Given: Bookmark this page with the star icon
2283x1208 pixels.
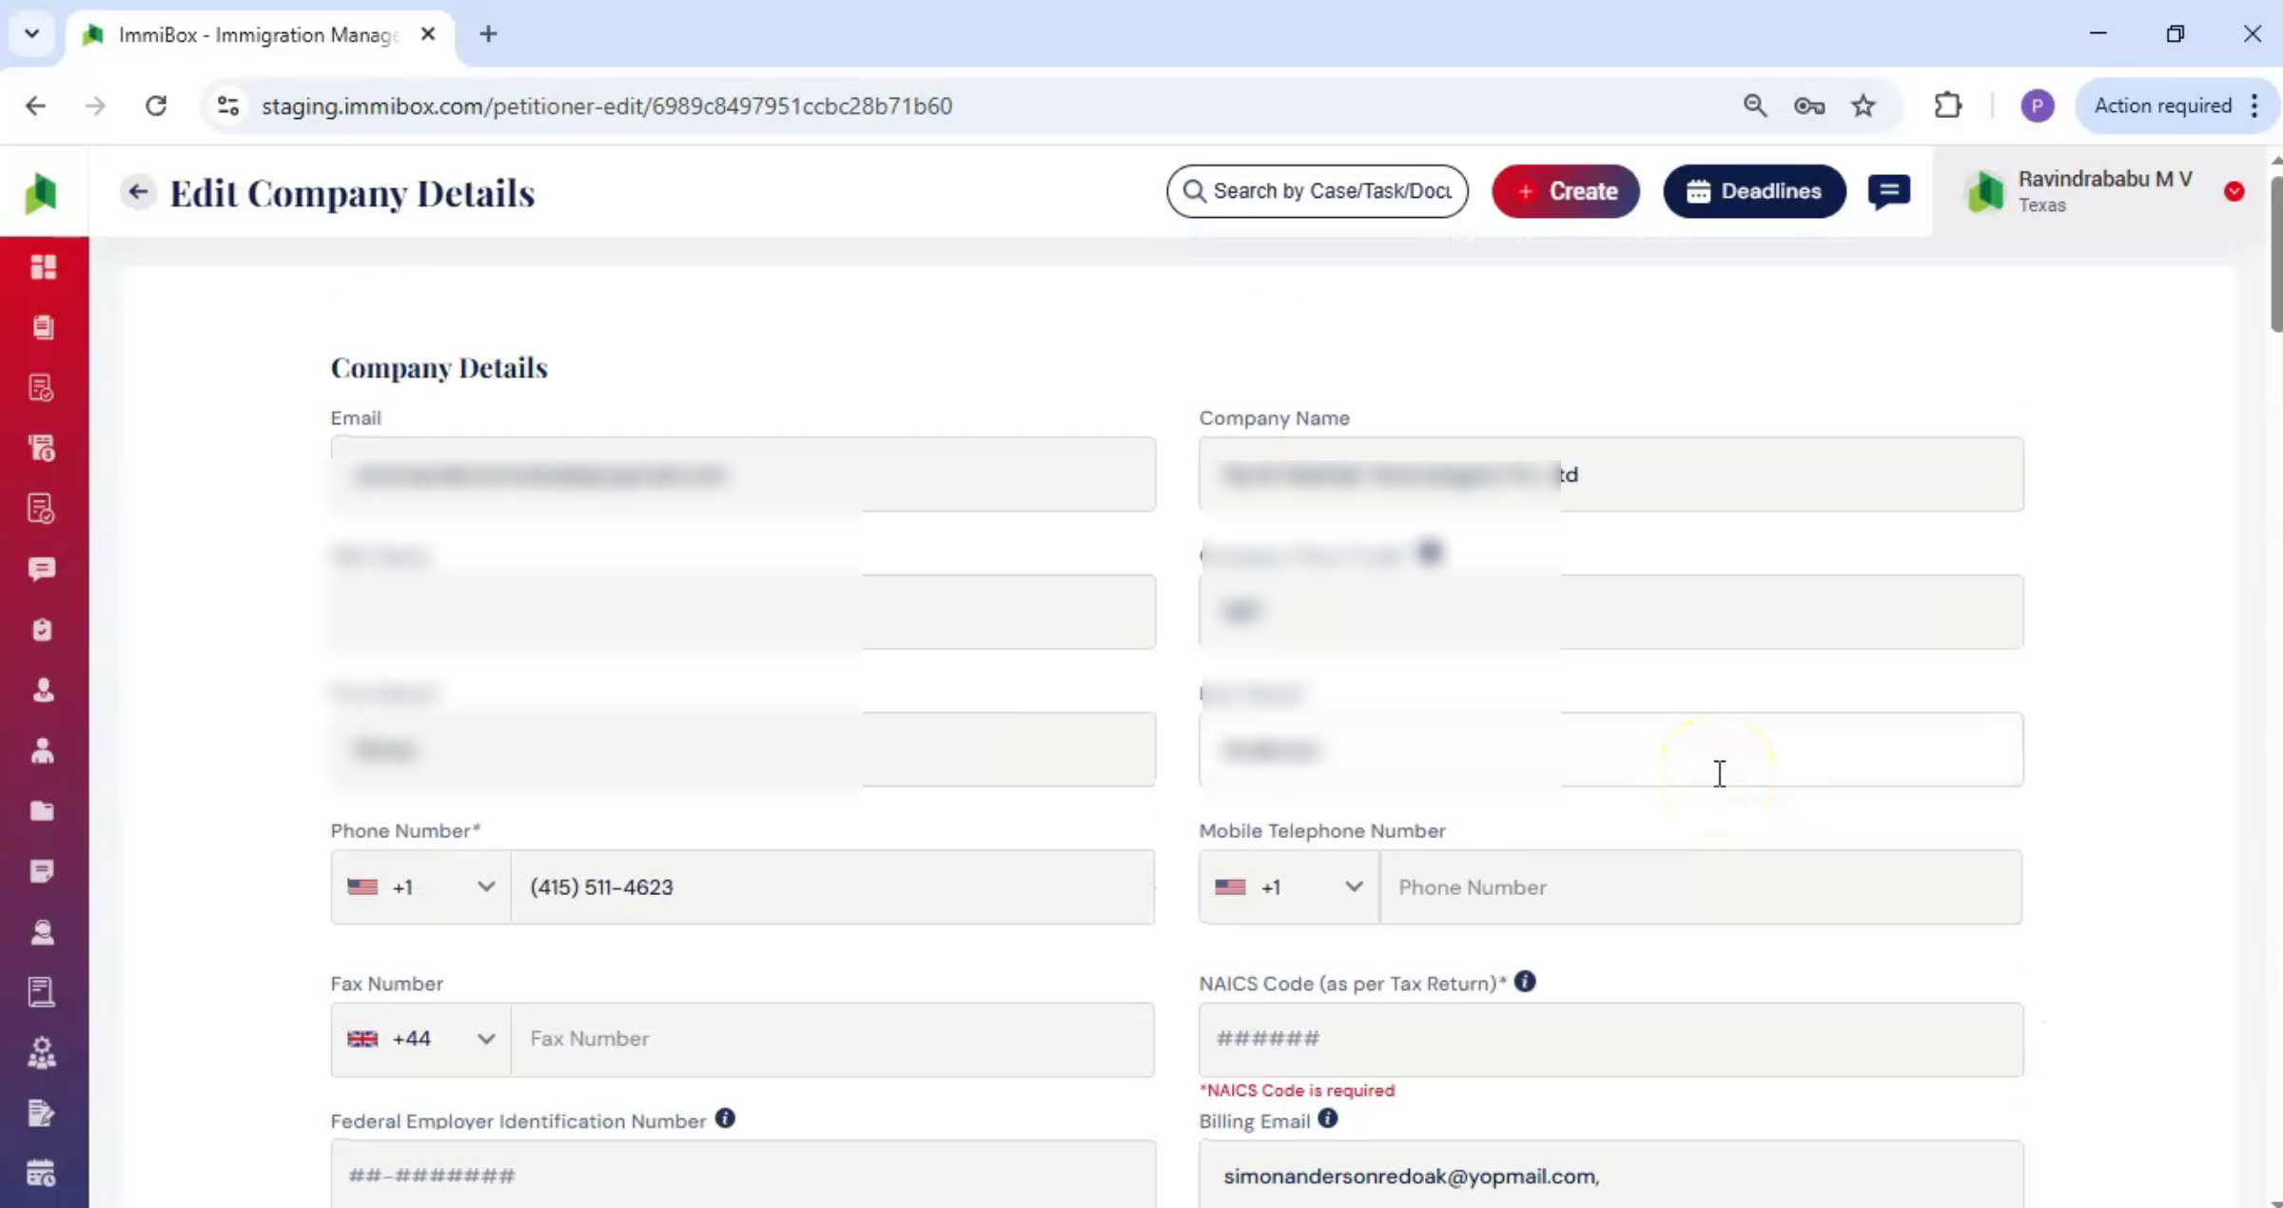Looking at the screenshot, I should [1863, 106].
